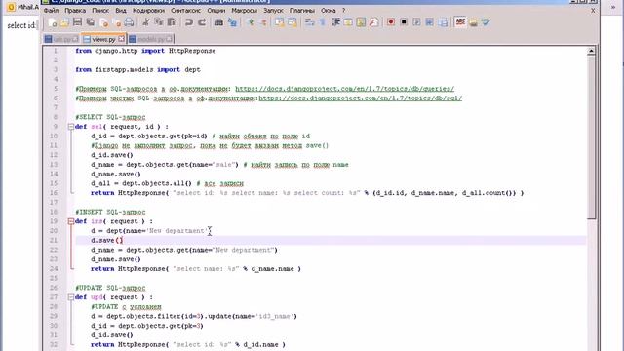Click the » overflow button in background window
624x351 pixels.
(x=613, y=7)
